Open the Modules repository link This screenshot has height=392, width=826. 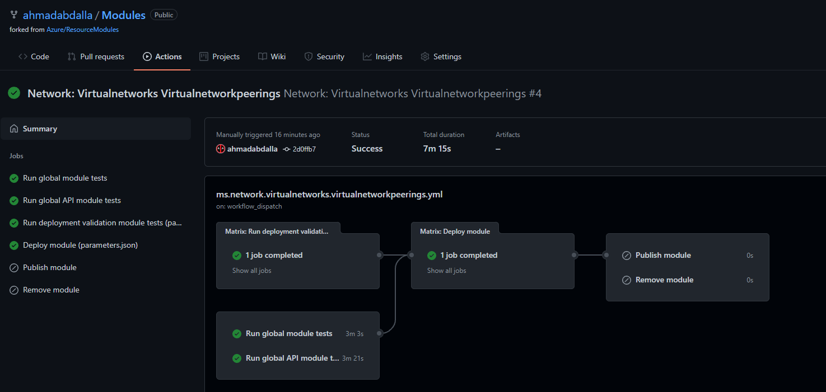coord(124,15)
